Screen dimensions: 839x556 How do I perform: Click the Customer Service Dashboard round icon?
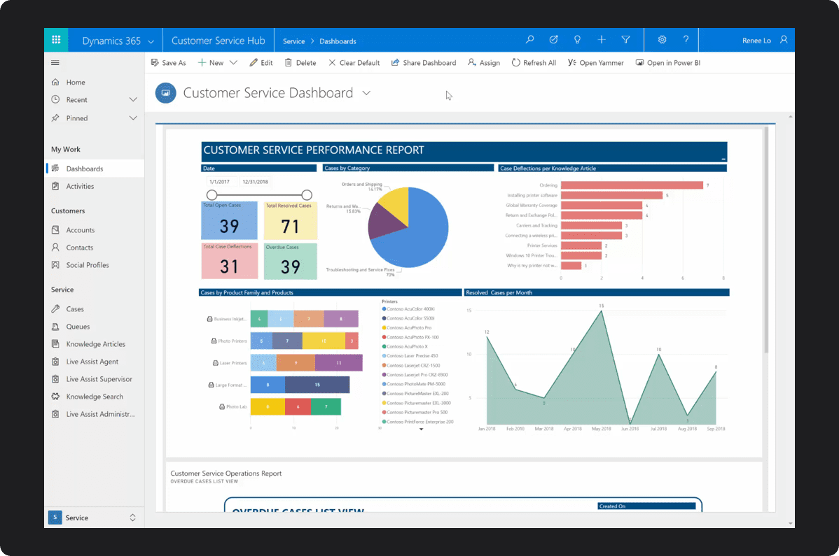166,93
